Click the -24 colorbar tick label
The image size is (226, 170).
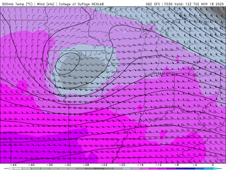tap(104, 165)
